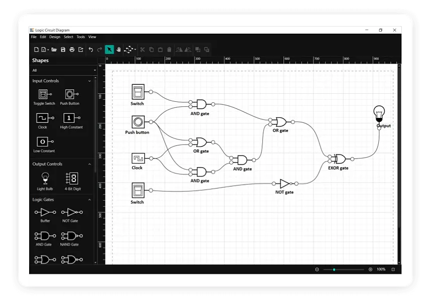Click the Undo button
The image size is (432, 301).
click(x=90, y=50)
